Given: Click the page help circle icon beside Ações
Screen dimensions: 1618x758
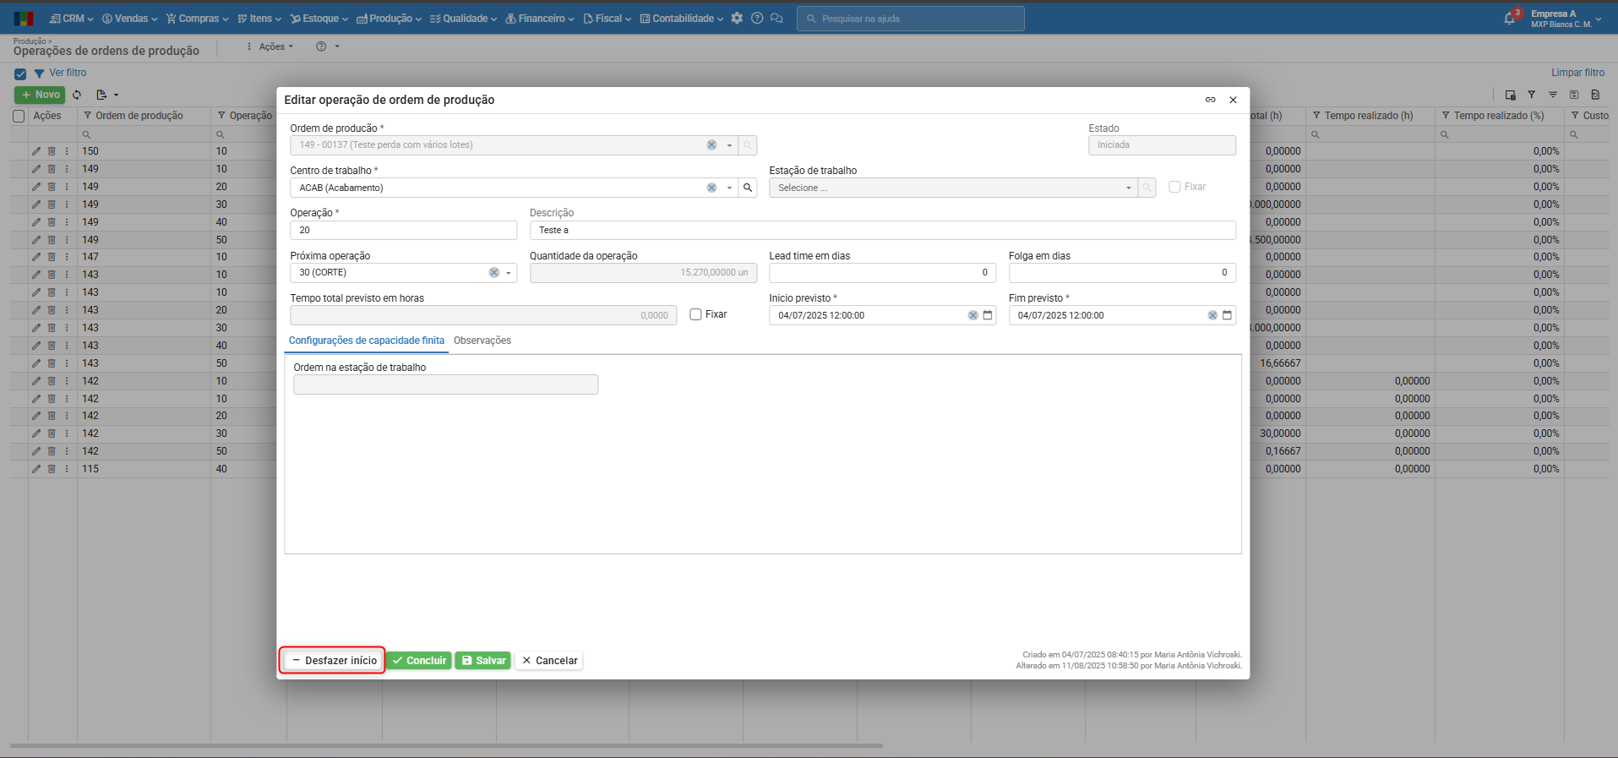Looking at the screenshot, I should (x=321, y=46).
